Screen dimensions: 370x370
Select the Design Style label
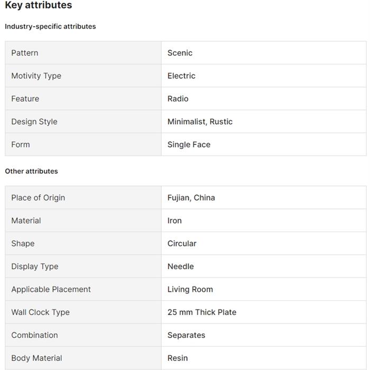(x=34, y=122)
